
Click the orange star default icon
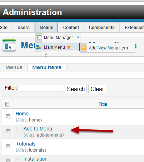pos(69,47)
